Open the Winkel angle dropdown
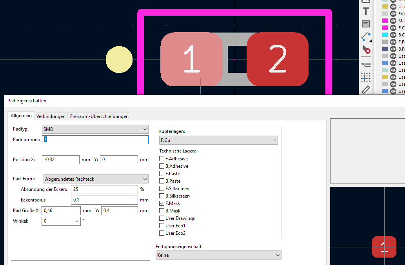405x265 pixels. pos(61,221)
